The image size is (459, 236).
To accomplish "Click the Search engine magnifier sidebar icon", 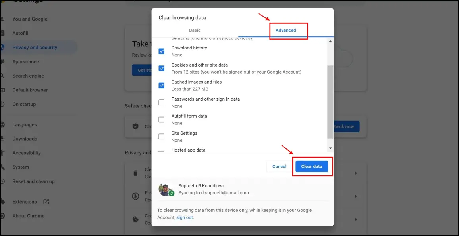I will [x=2, y=76].
